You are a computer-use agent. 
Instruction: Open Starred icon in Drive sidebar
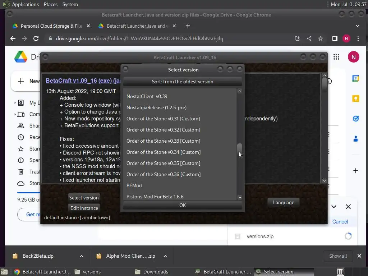click(21, 149)
